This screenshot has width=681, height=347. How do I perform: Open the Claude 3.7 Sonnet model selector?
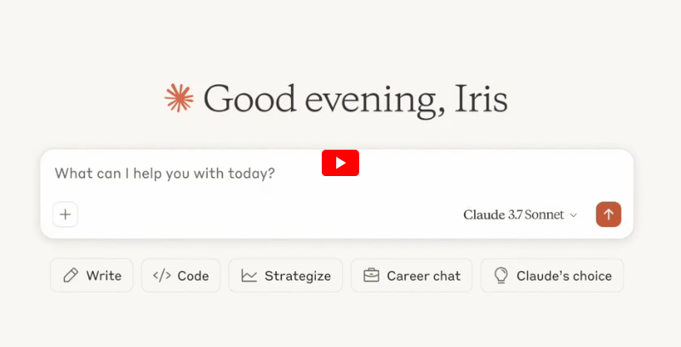(513, 215)
